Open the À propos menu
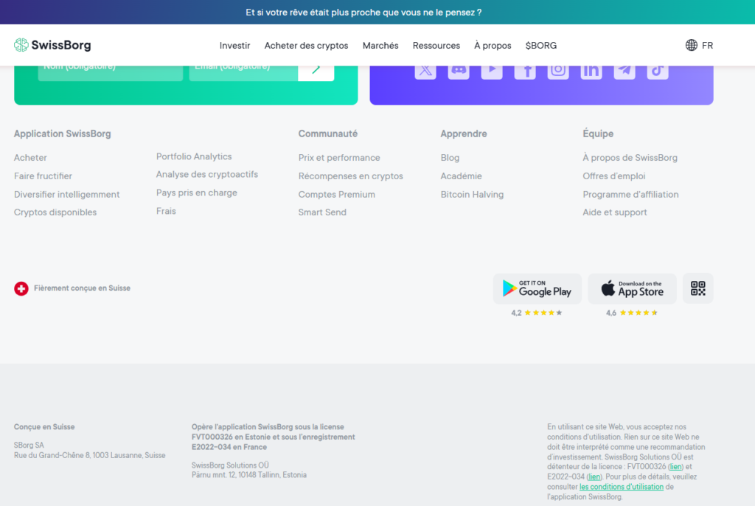The height and width of the screenshot is (506, 755). point(493,45)
